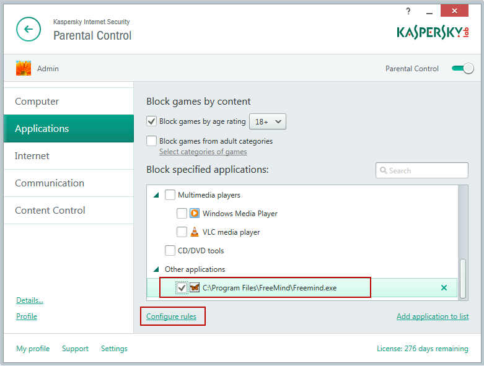Select C:\Program Files\FreeMind\Freemind.exe entry
Image resolution: width=484 pixels, height=366 pixels.
coord(270,288)
